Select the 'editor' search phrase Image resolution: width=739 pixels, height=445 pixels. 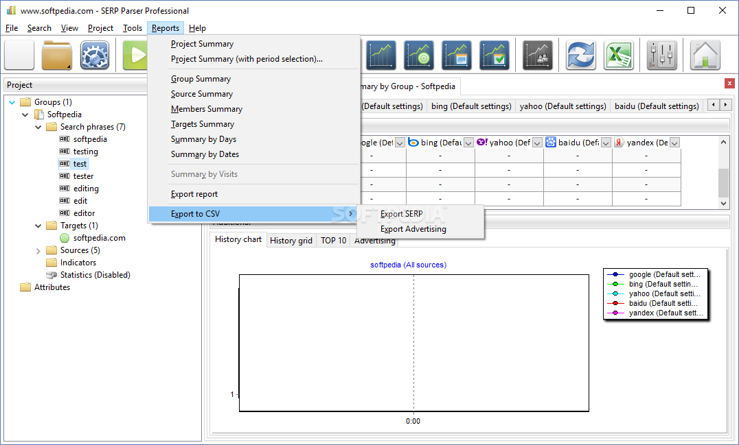[x=84, y=213]
